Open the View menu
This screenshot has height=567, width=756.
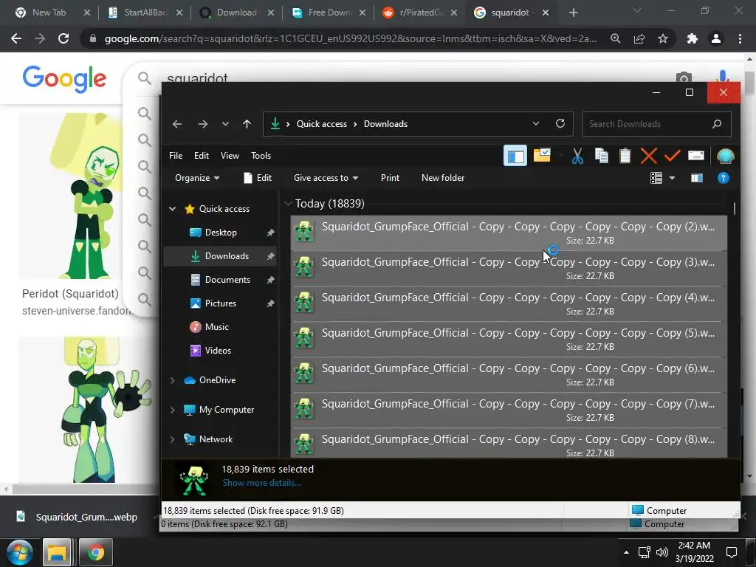pos(230,155)
